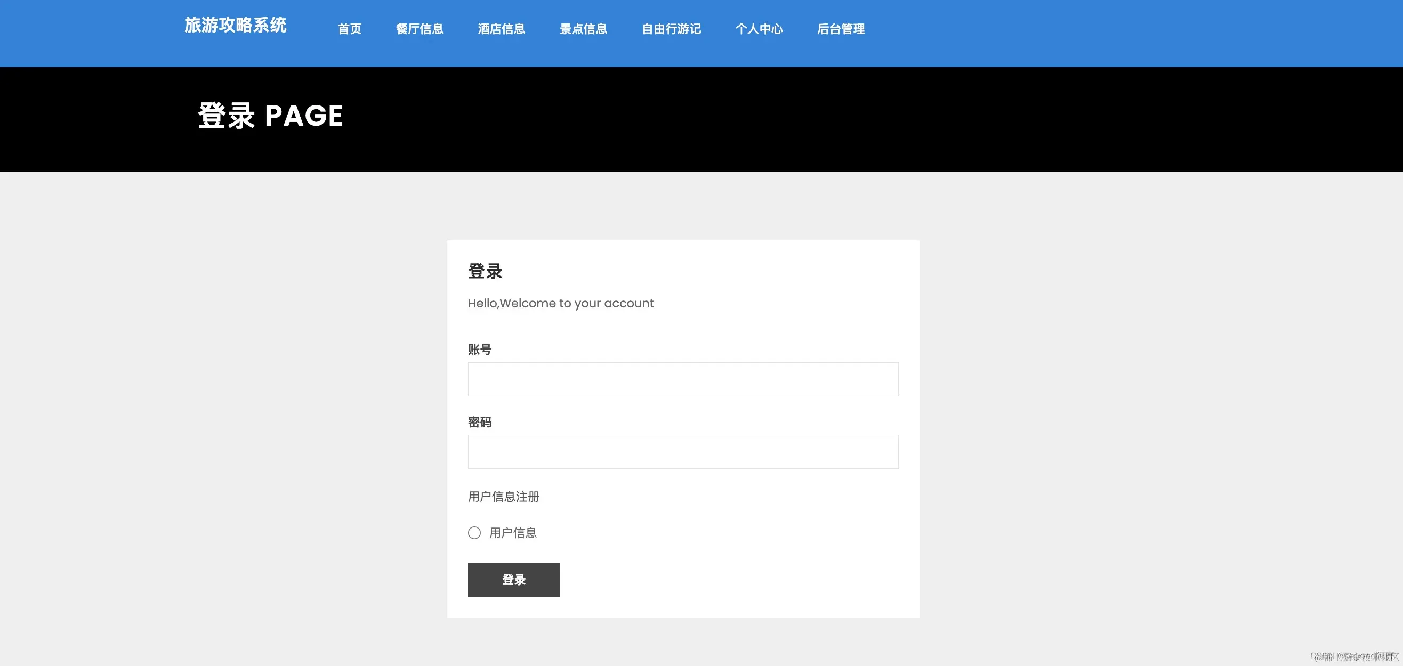Open the 后台管理 page
This screenshot has width=1403, height=666.
click(x=841, y=29)
